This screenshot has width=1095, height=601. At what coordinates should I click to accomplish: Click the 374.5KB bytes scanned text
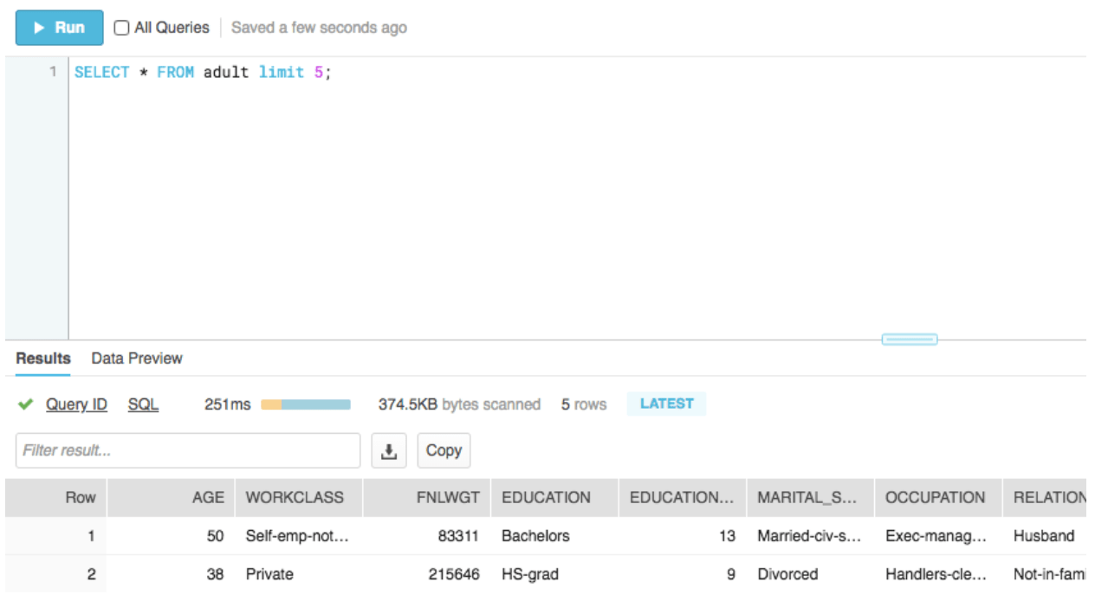(x=459, y=404)
